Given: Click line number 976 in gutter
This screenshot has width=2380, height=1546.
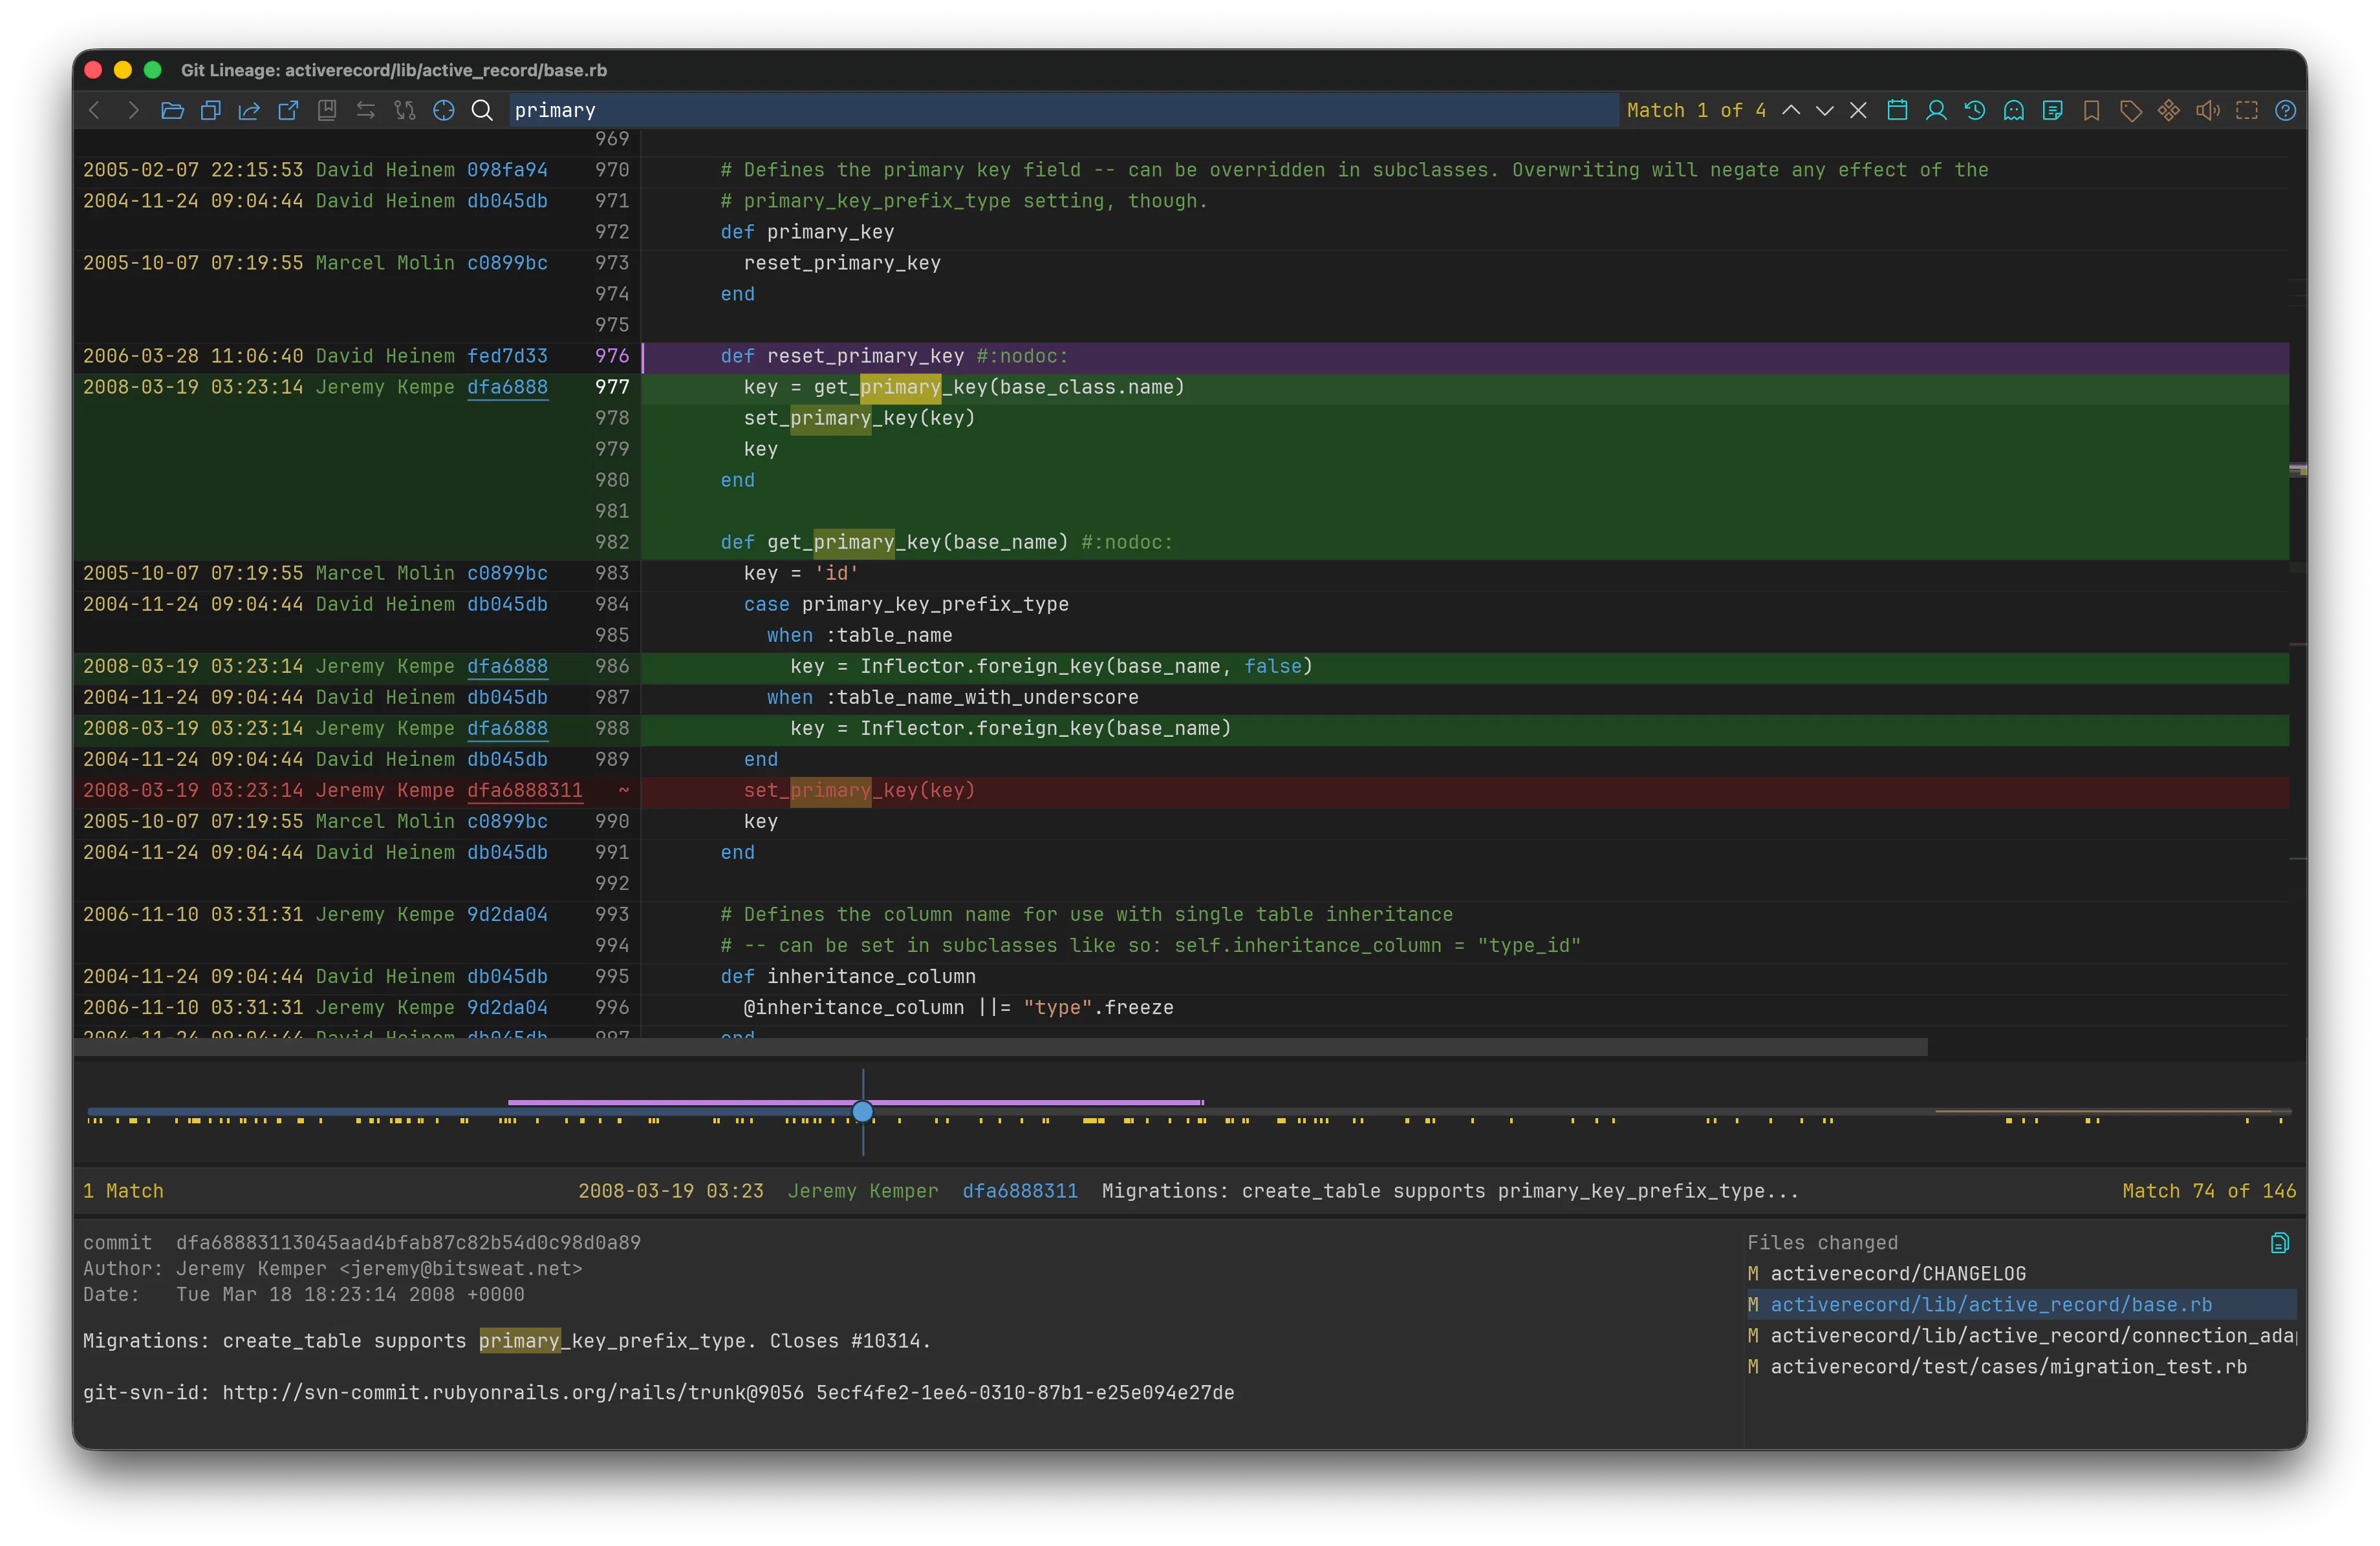Looking at the screenshot, I should 612,355.
